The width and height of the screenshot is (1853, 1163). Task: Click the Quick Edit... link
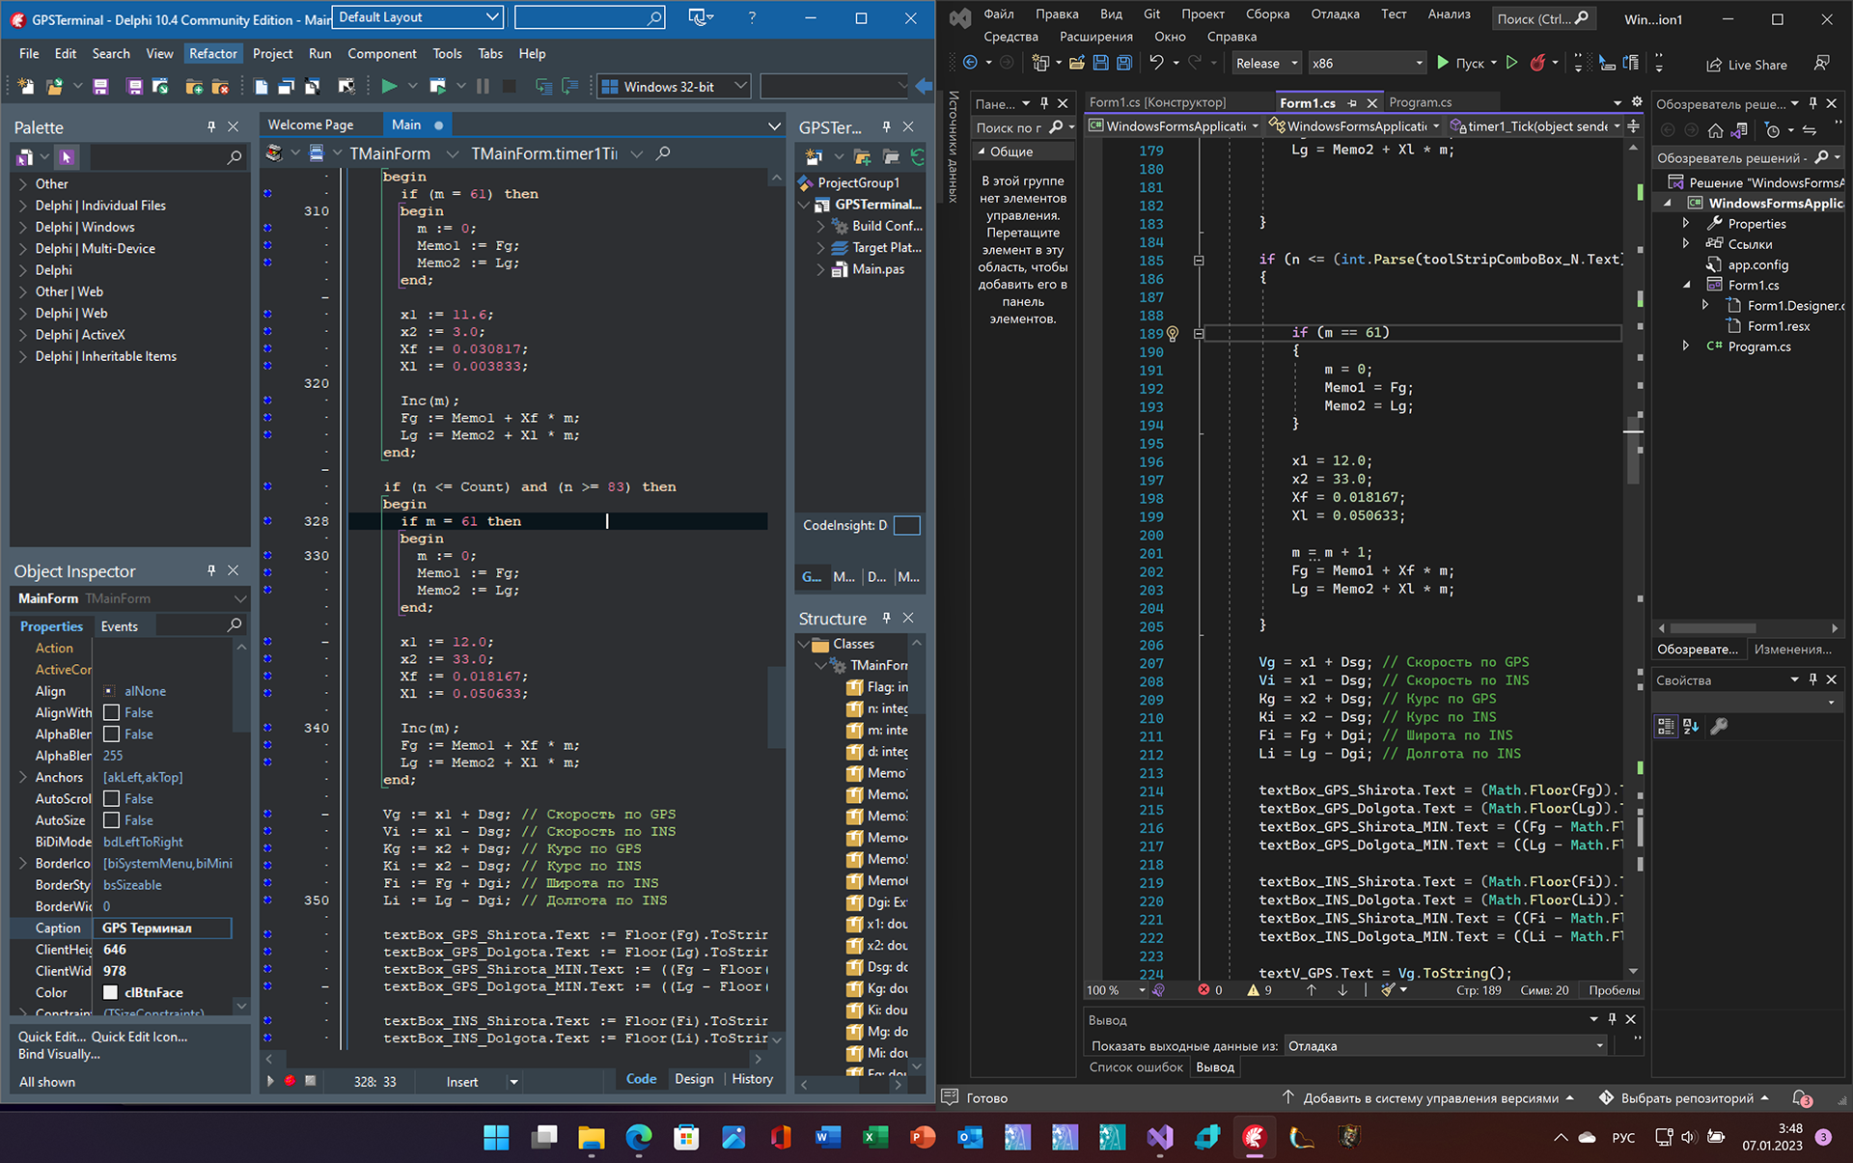click(53, 1037)
